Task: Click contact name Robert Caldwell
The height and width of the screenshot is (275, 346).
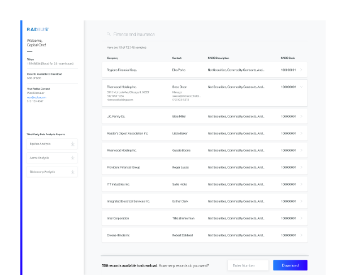Action: (183, 235)
